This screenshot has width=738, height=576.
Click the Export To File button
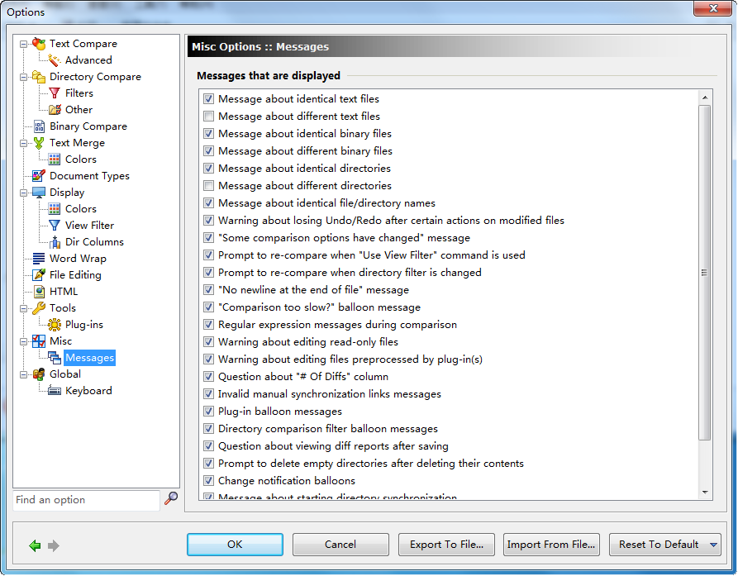446,545
